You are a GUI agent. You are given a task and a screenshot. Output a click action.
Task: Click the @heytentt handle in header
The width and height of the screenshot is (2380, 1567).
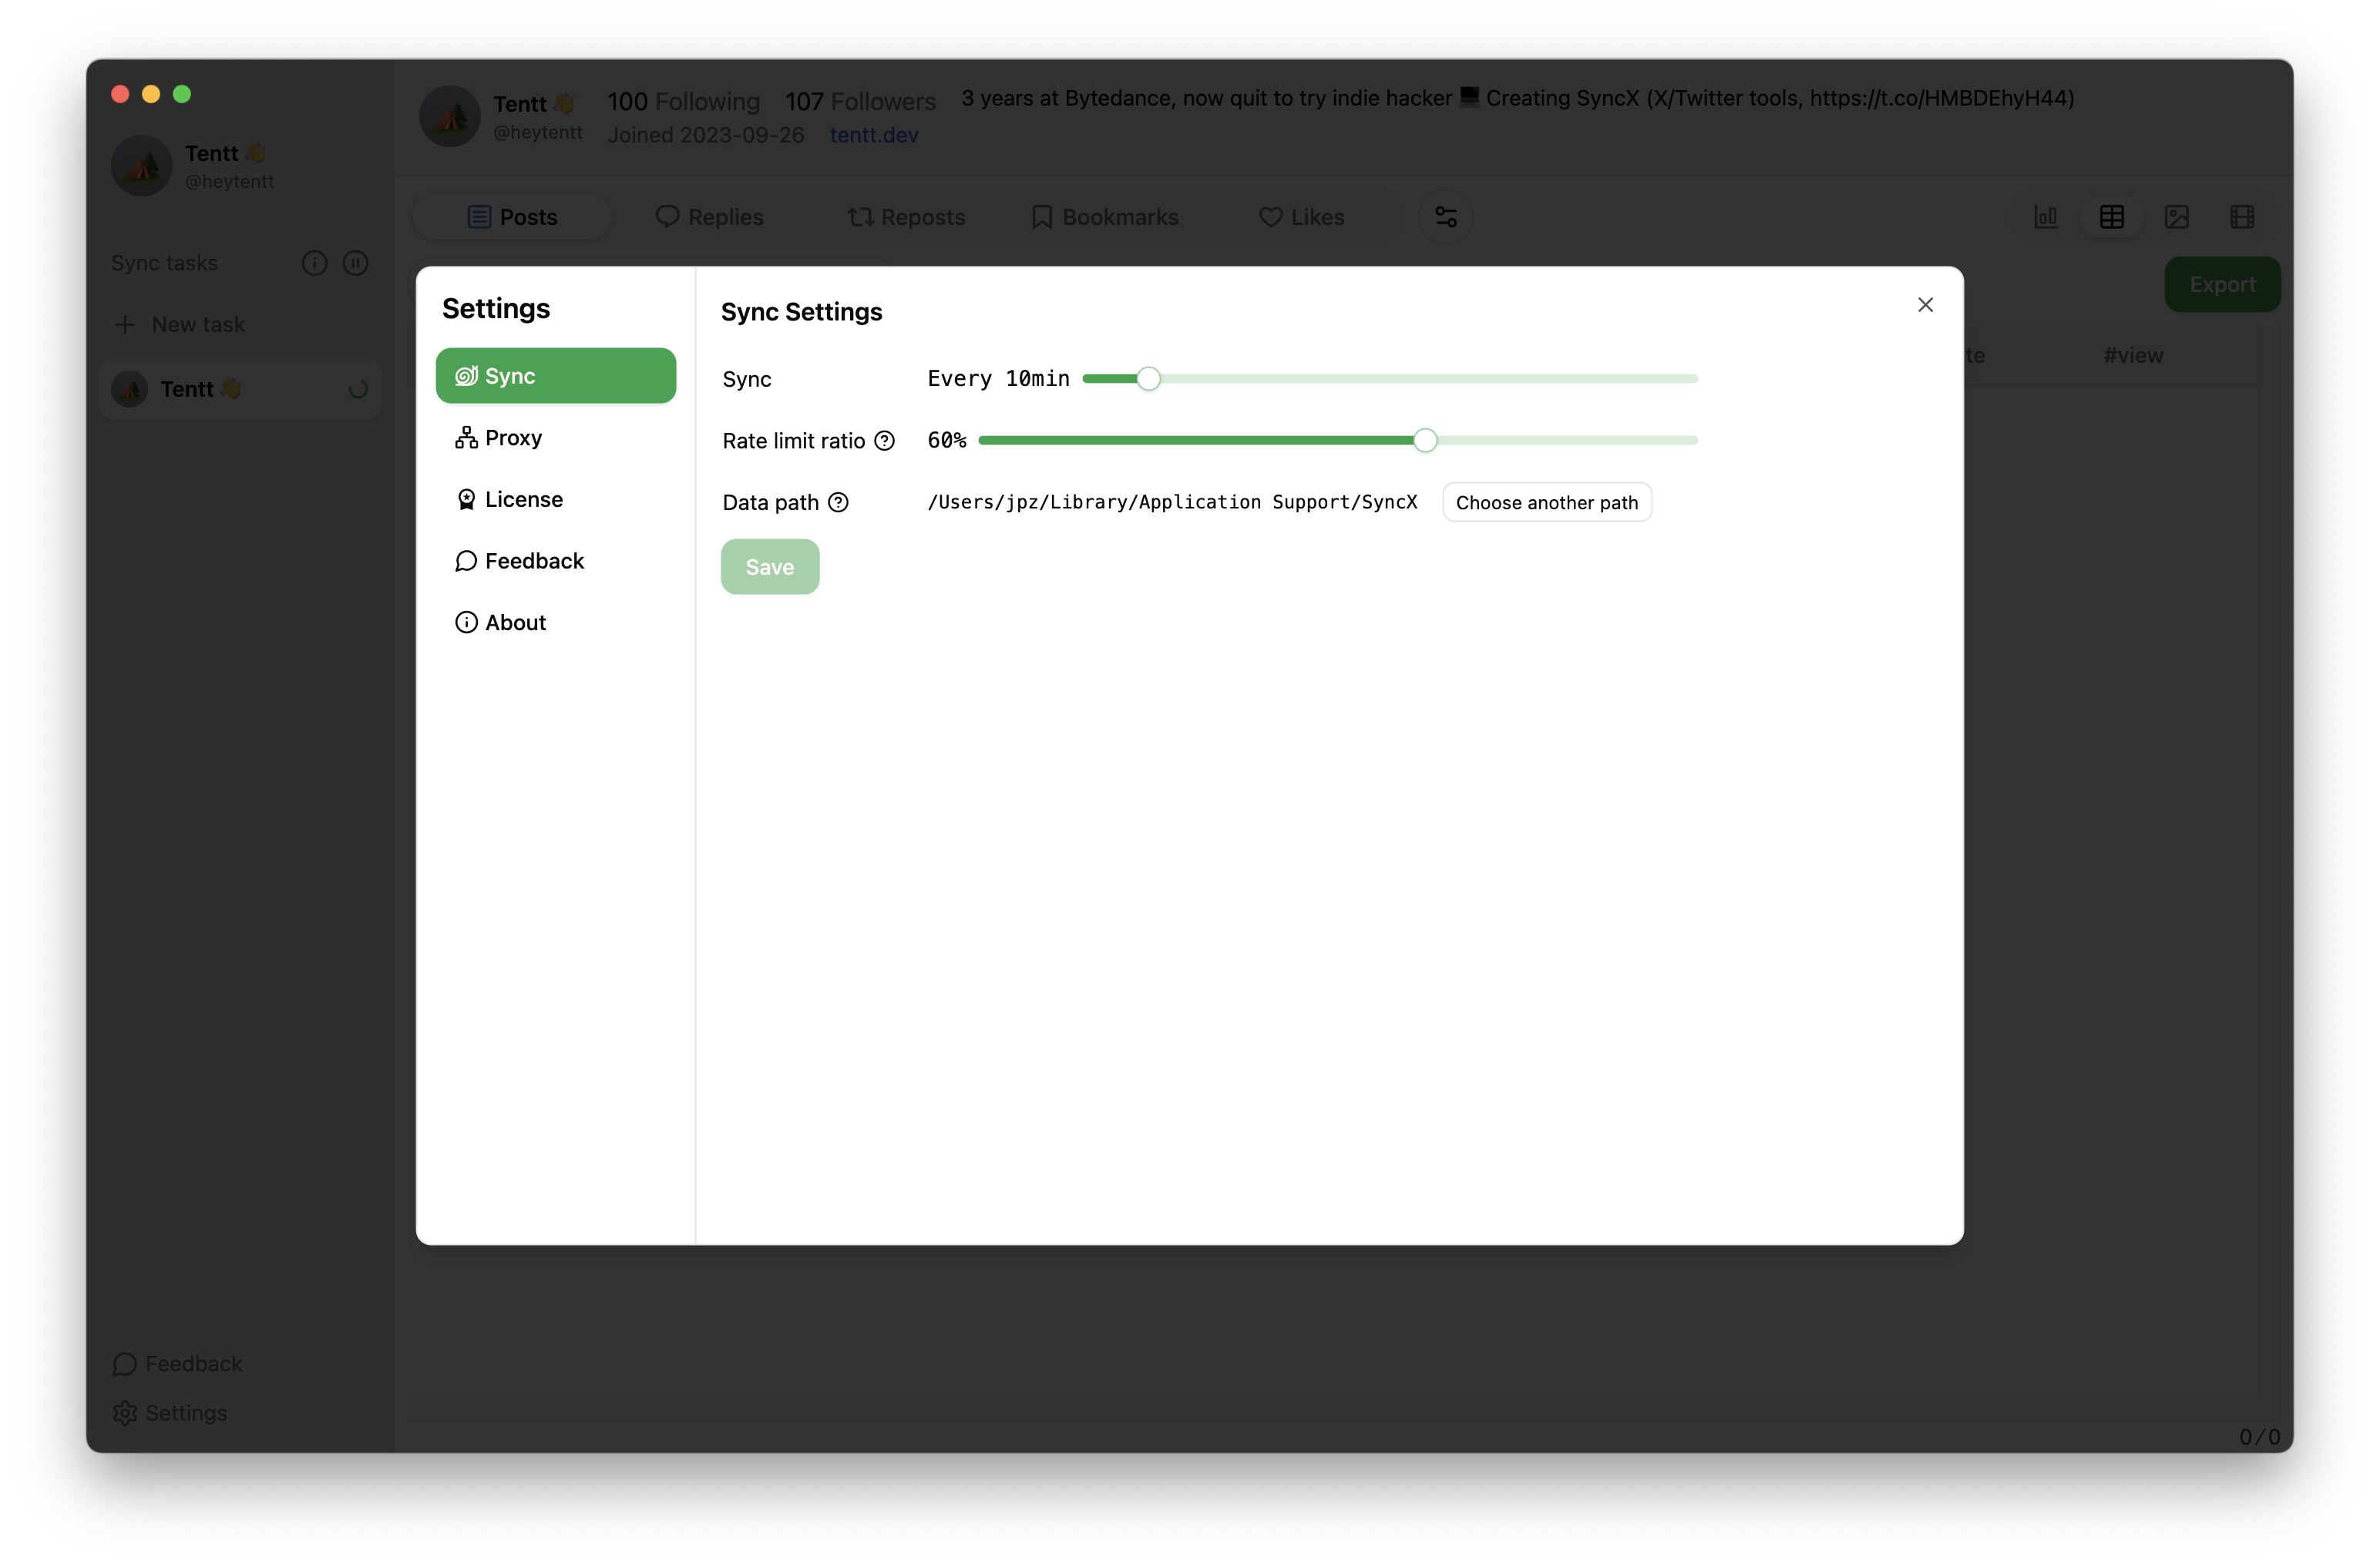point(537,132)
